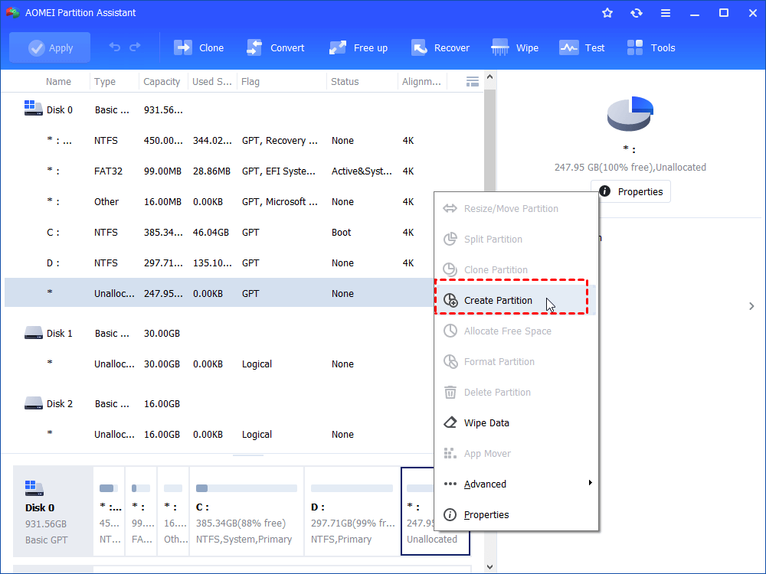Select the Wipe toolbar icon
The height and width of the screenshot is (574, 766).
514,47
